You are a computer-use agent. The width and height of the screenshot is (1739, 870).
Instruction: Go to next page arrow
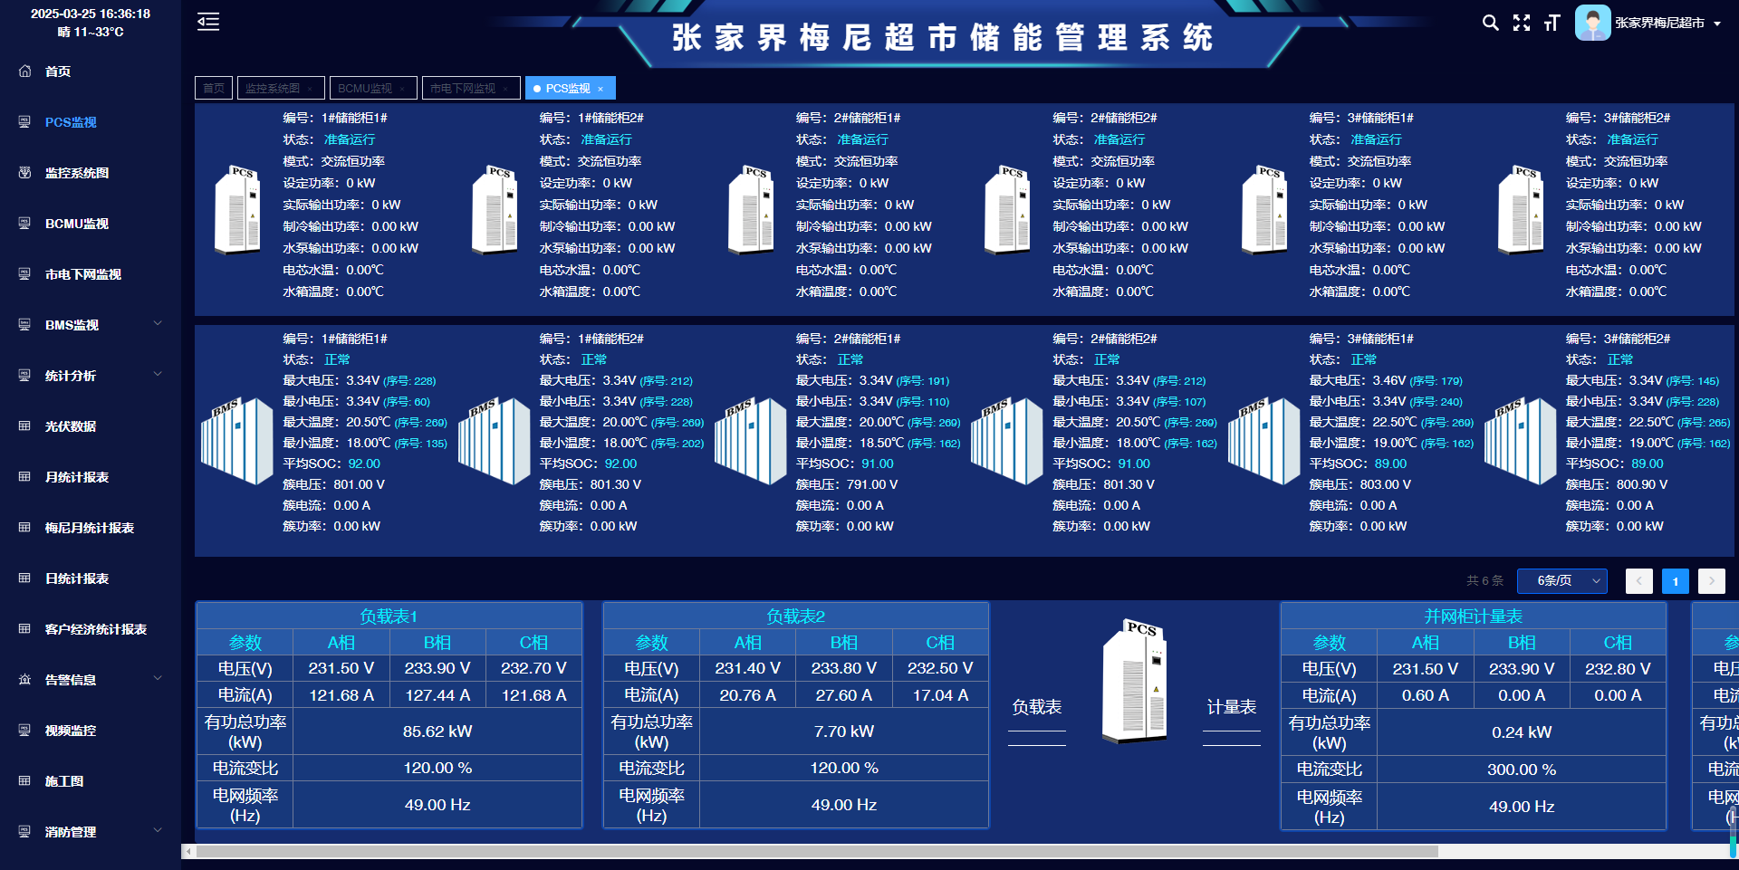(1712, 581)
